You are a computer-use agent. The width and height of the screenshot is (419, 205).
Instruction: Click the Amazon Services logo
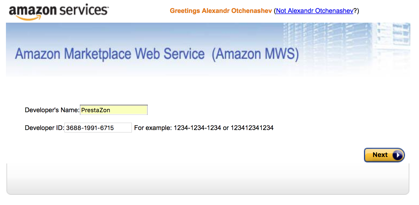[59, 12]
